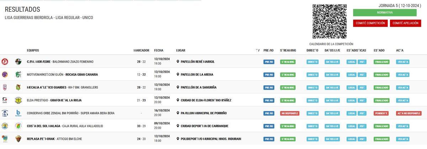The image size is (427, 149).
Task: Click Pendiente status for Porriño match
Action: point(381,113)
